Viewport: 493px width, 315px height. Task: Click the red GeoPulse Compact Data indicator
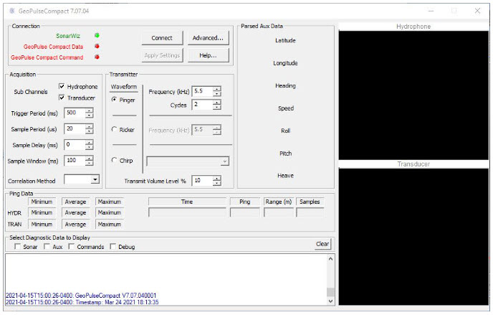[x=97, y=47]
